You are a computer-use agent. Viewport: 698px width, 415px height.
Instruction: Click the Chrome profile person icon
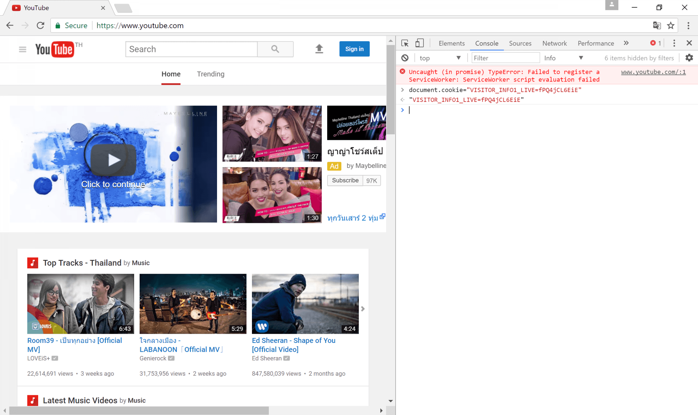pos(612,5)
